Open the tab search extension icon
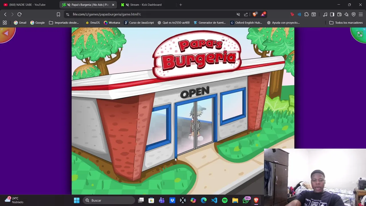The image size is (366, 206). coord(314,14)
